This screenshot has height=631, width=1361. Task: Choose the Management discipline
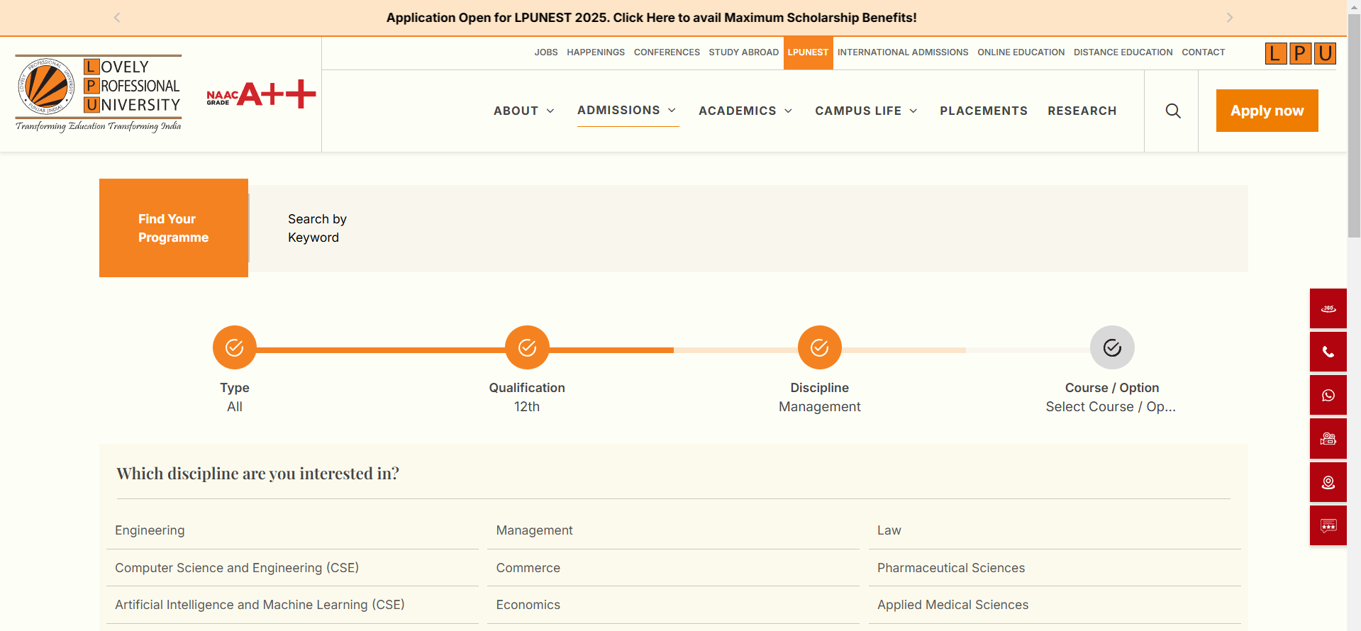coord(673,530)
